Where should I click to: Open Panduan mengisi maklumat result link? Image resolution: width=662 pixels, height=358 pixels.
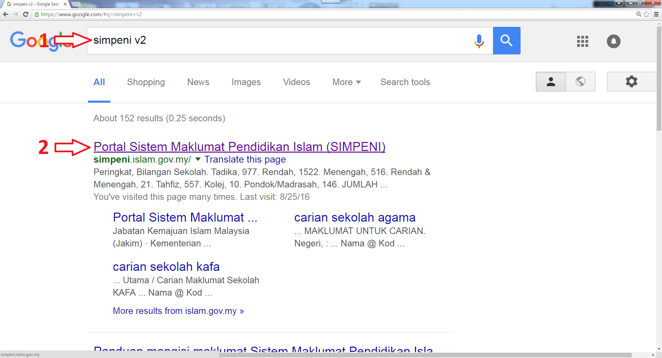pos(263,349)
